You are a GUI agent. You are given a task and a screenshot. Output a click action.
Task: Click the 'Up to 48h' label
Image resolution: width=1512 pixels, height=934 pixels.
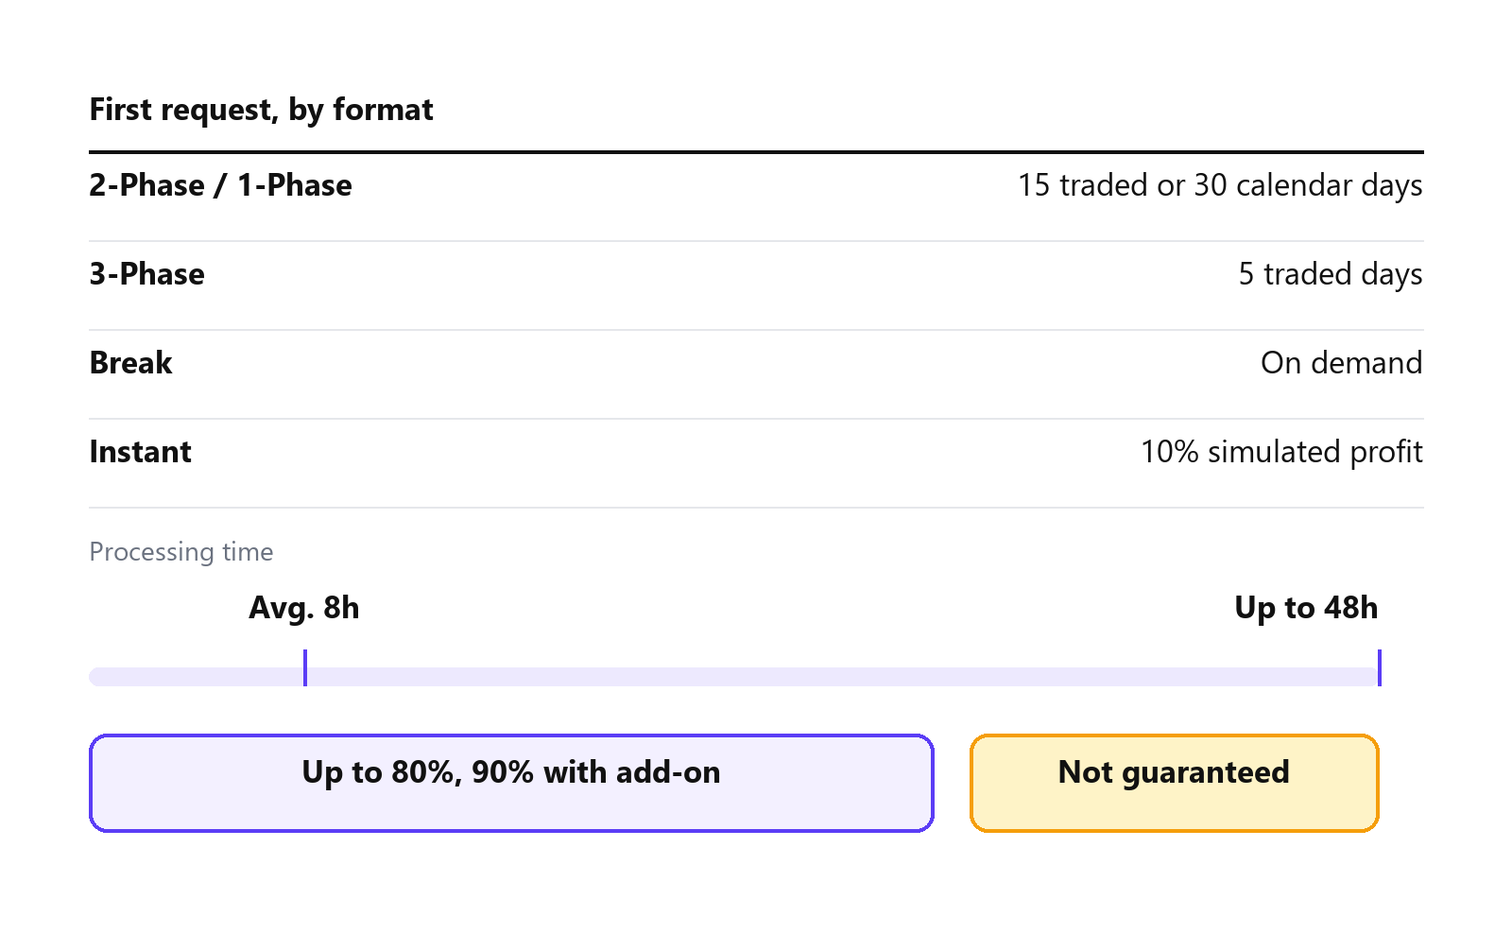1306,607
